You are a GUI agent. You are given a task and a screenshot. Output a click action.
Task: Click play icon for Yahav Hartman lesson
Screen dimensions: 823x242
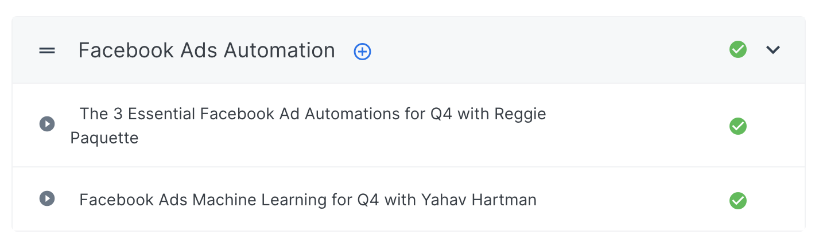tap(47, 198)
